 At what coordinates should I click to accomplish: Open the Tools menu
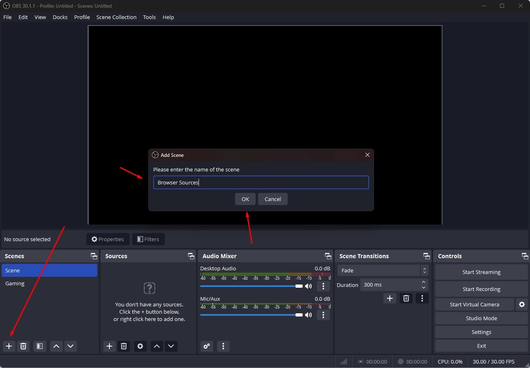pyautogui.click(x=150, y=17)
